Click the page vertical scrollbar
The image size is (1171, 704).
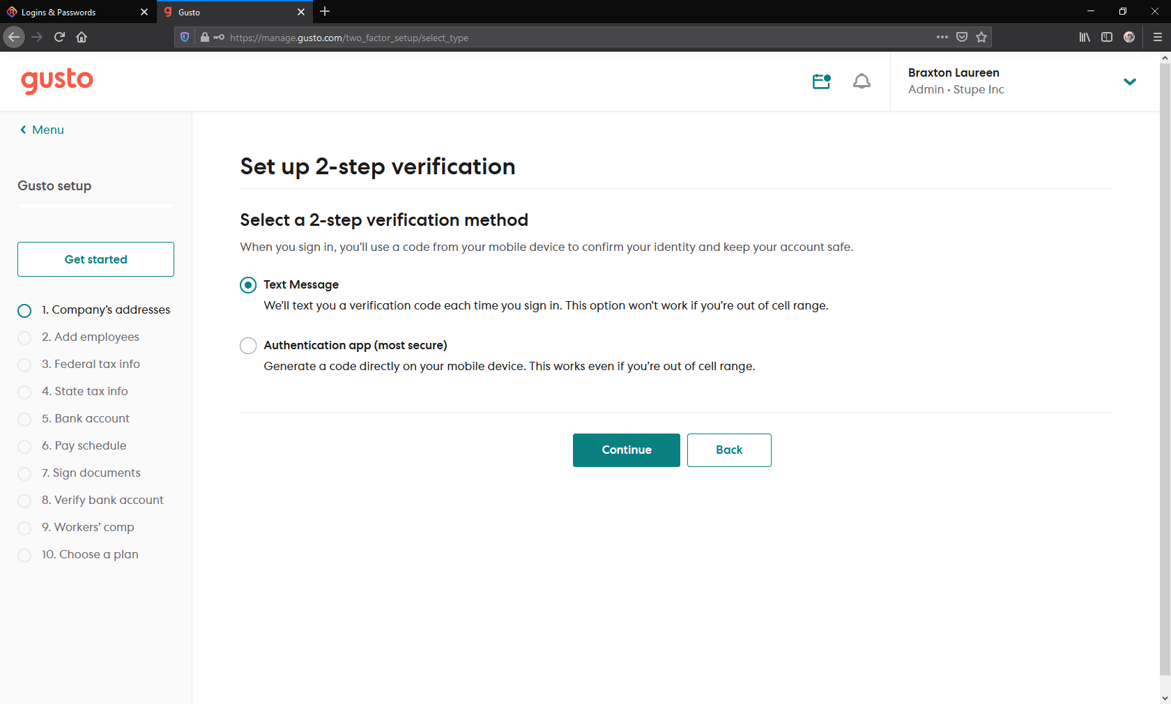1165,369
